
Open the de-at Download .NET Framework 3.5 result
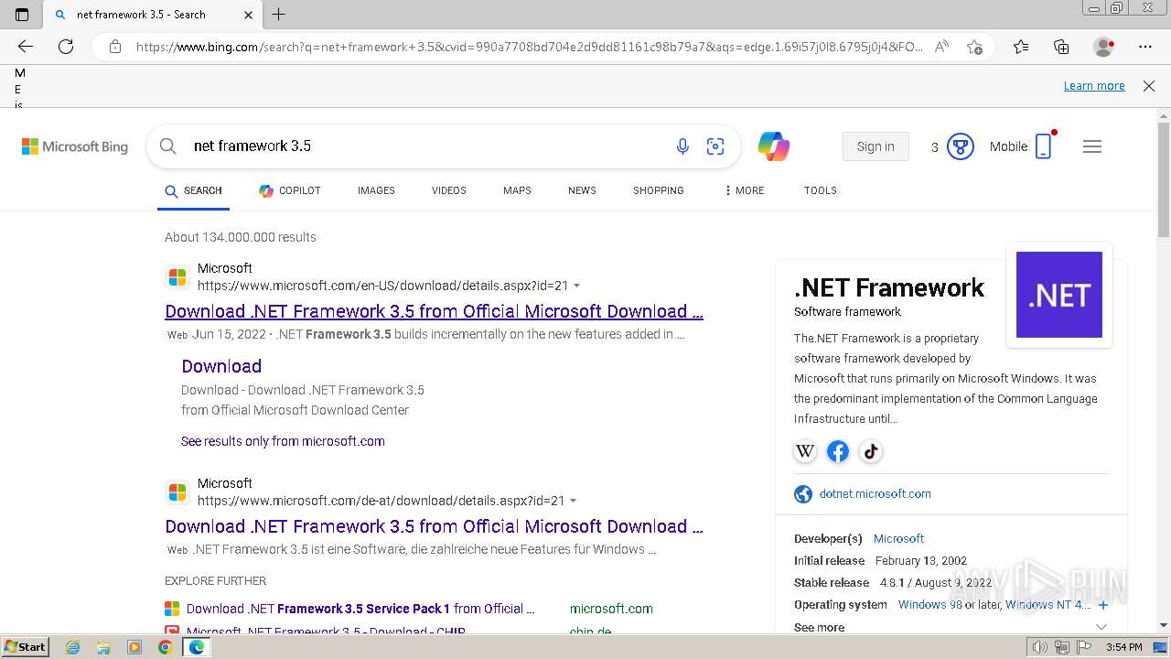tap(434, 526)
